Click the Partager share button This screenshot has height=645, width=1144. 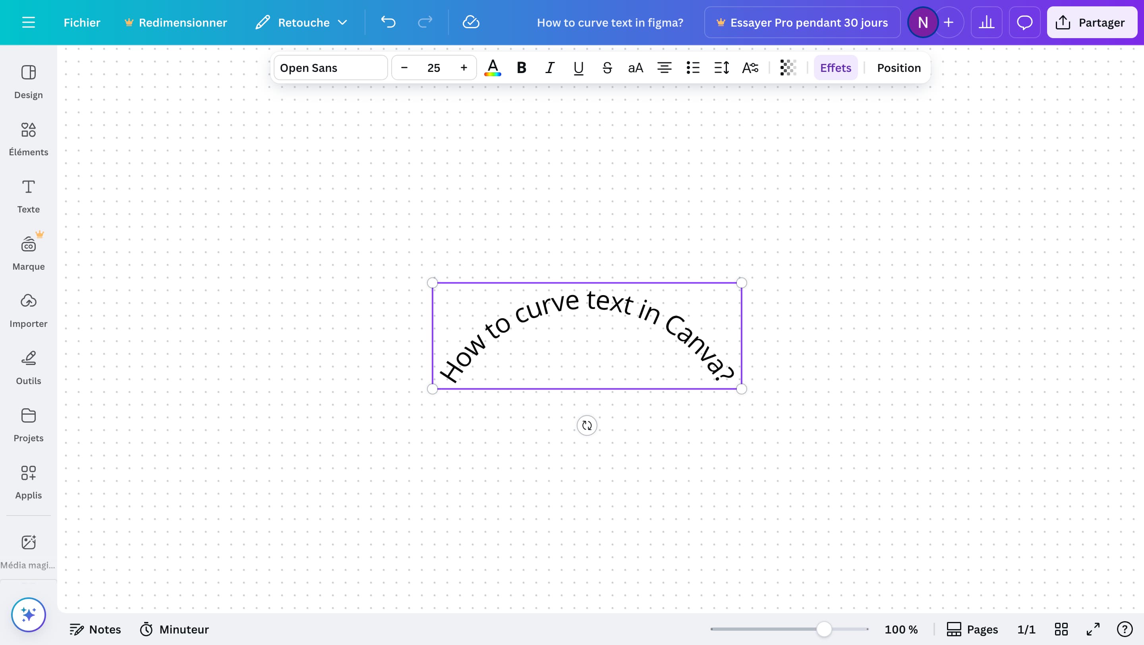pos(1092,22)
